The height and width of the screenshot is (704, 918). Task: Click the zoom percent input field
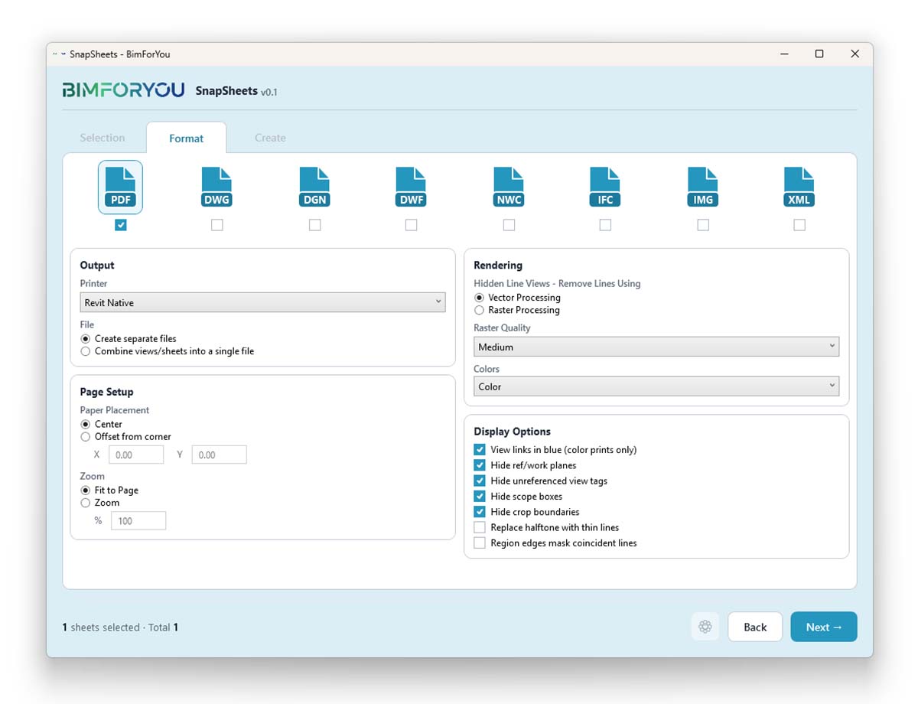(x=138, y=520)
